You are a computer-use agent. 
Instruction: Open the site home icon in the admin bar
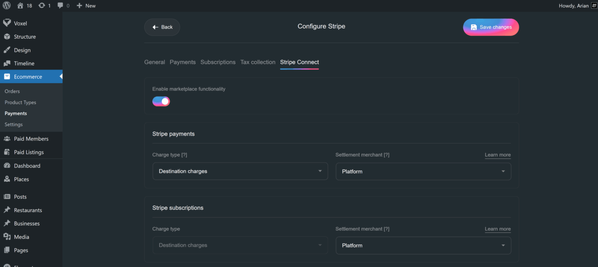tap(20, 6)
